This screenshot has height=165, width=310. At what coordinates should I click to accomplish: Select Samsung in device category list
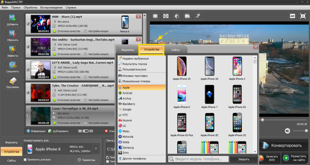(x=141, y=148)
